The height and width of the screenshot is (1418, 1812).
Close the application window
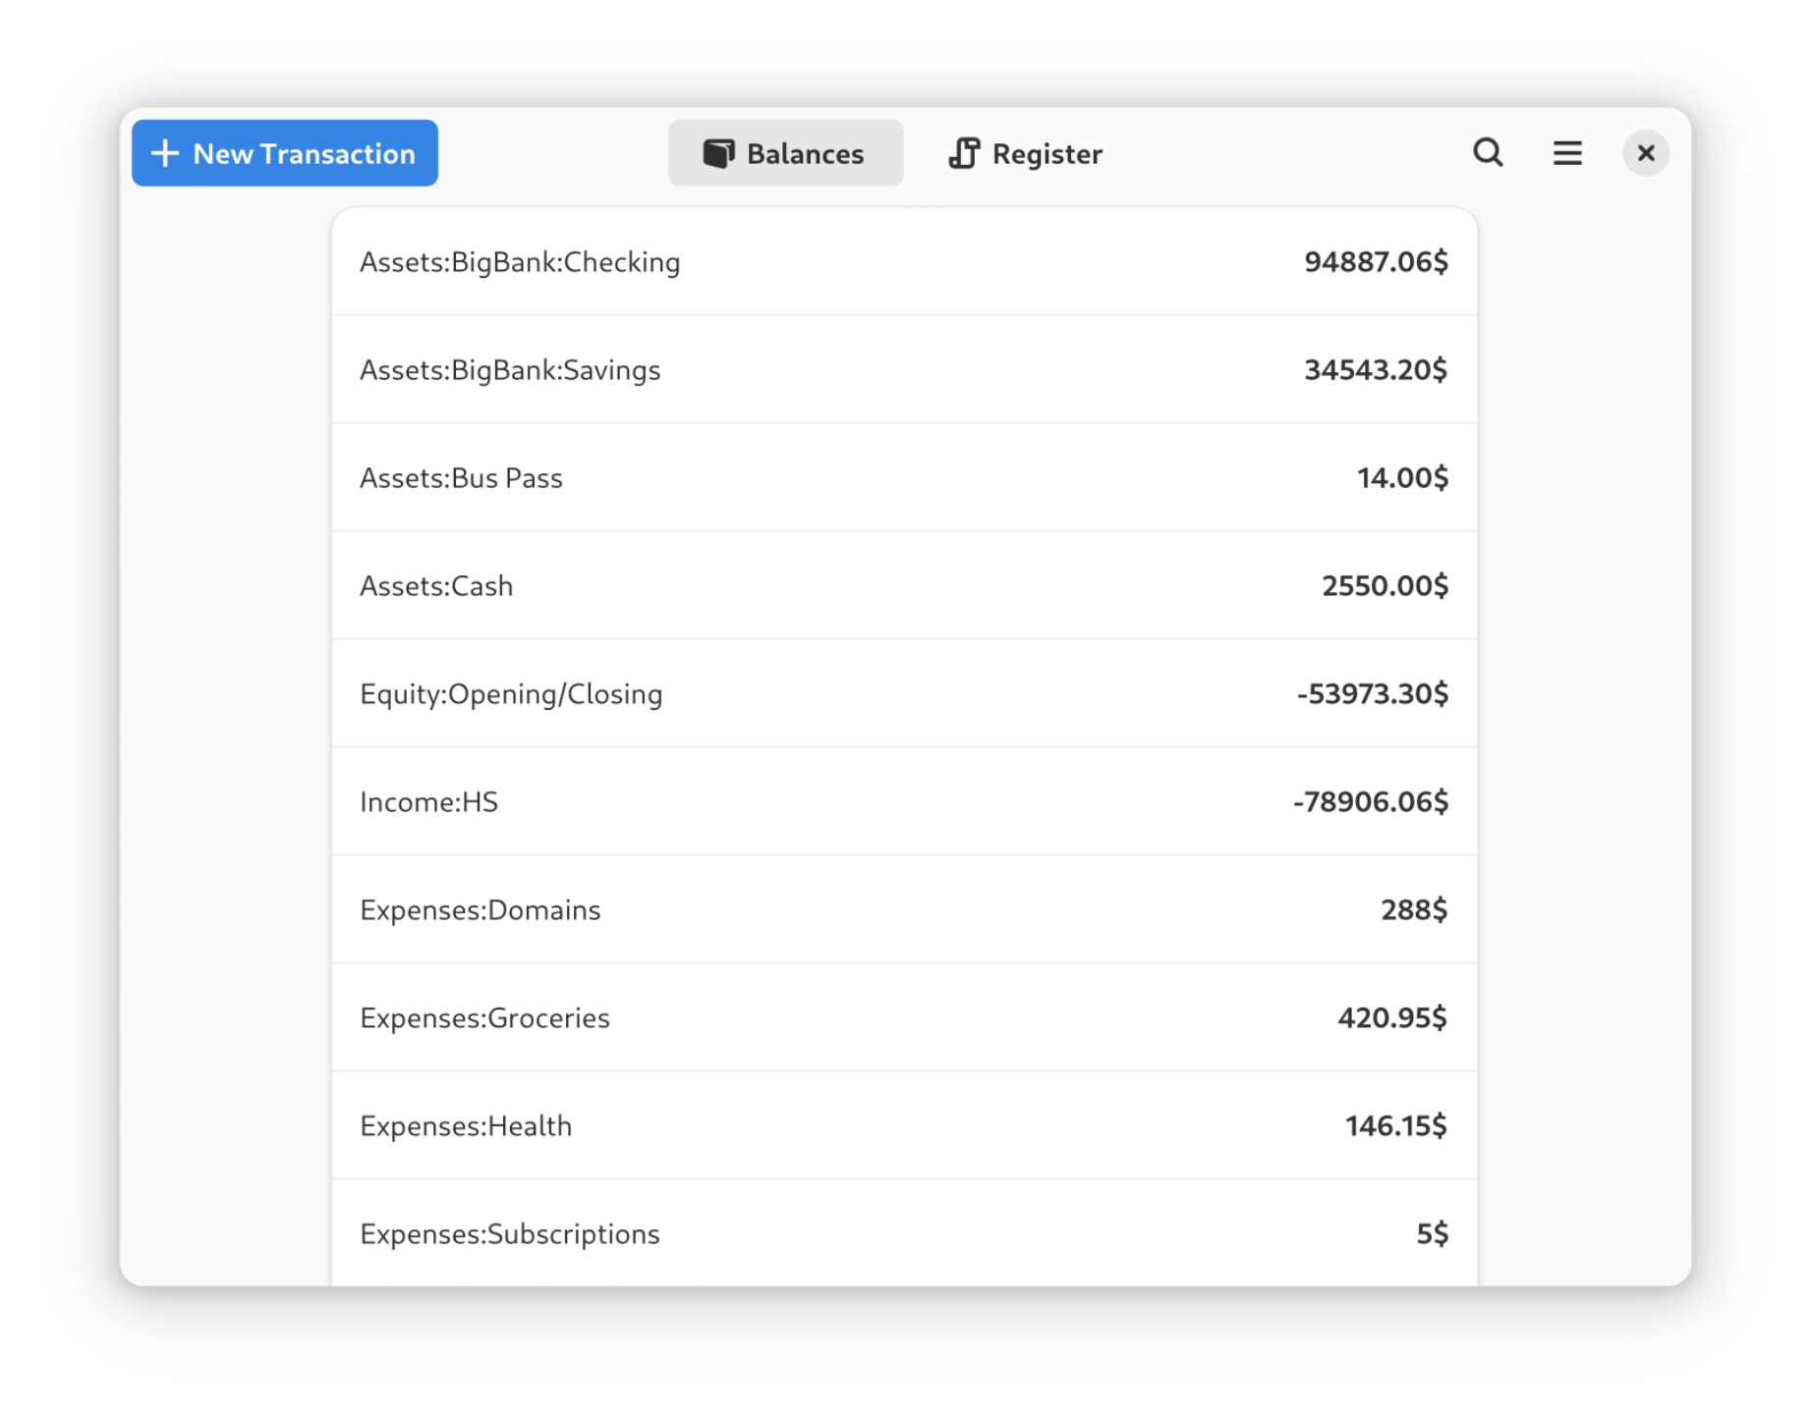1645,153
